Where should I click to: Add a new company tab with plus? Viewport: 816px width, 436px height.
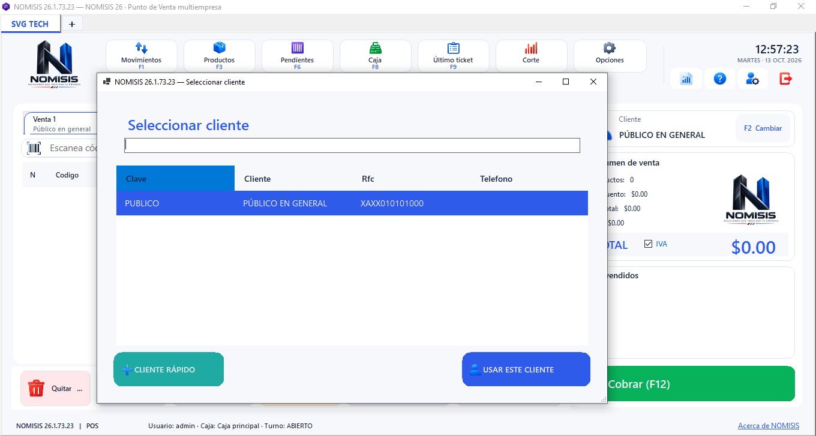[72, 24]
